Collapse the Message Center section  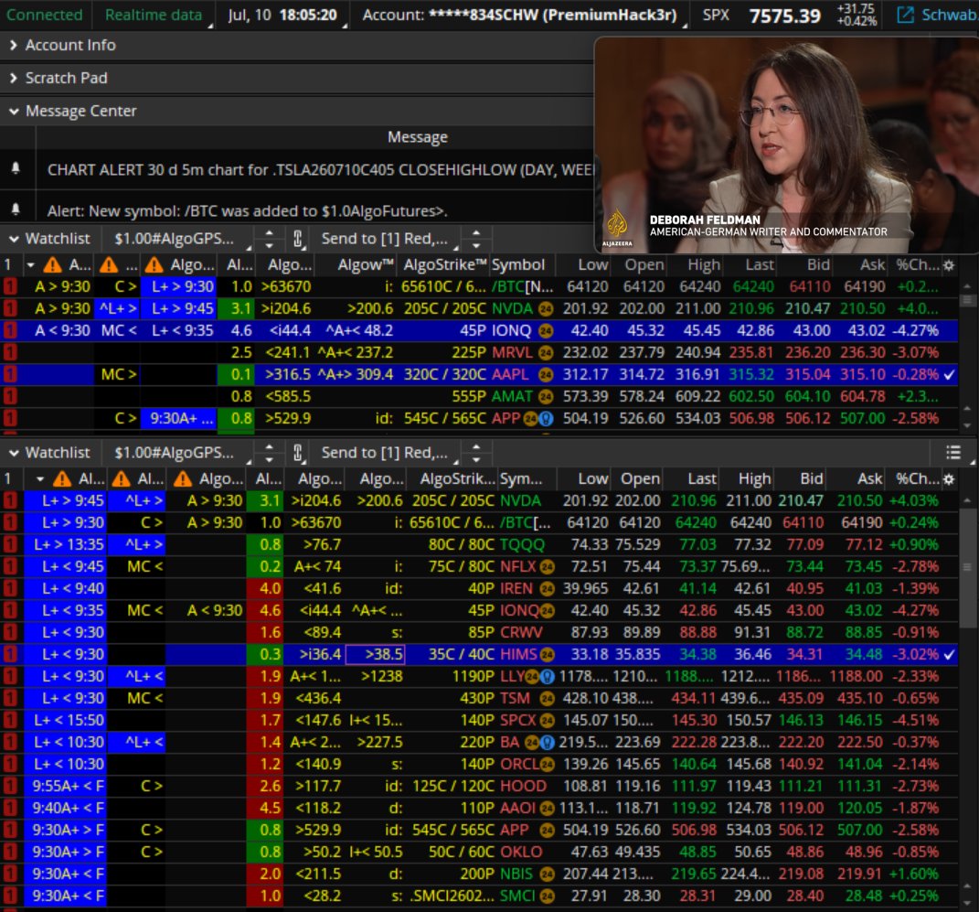[x=13, y=112]
